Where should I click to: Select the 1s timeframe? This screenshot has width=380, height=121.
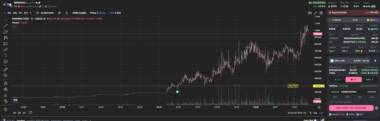(x=4, y=13)
